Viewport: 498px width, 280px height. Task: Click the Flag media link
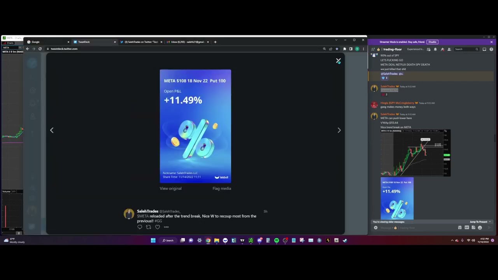pyautogui.click(x=222, y=189)
